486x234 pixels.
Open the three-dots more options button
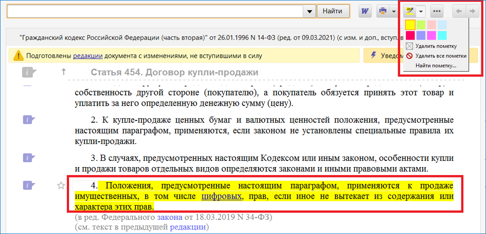point(437,11)
